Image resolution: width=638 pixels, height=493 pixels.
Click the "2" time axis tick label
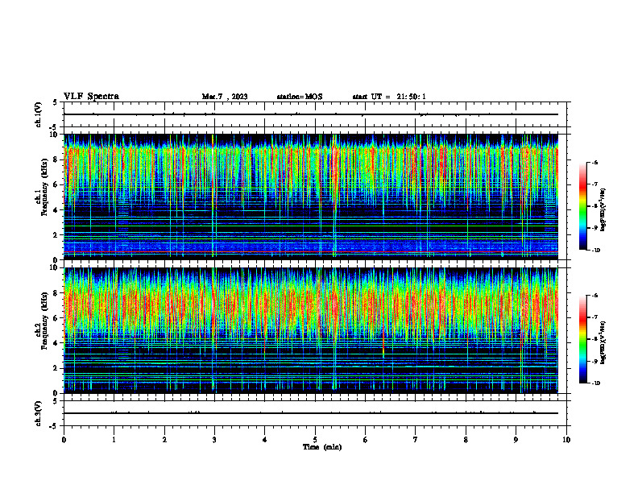pos(164,440)
